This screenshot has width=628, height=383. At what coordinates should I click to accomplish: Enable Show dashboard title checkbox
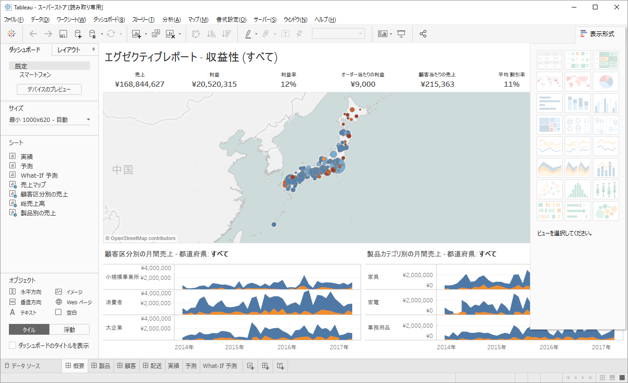(x=13, y=345)
